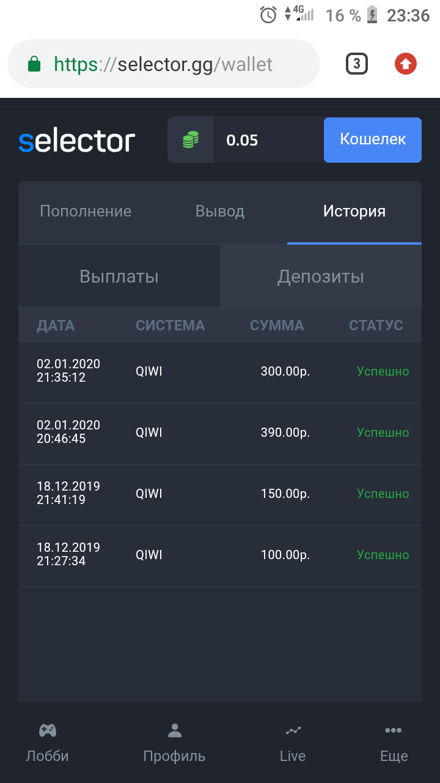This screenshot has width=440, height=783.
Task: Switch to the Пополнение tab
Action: (86, 212)
